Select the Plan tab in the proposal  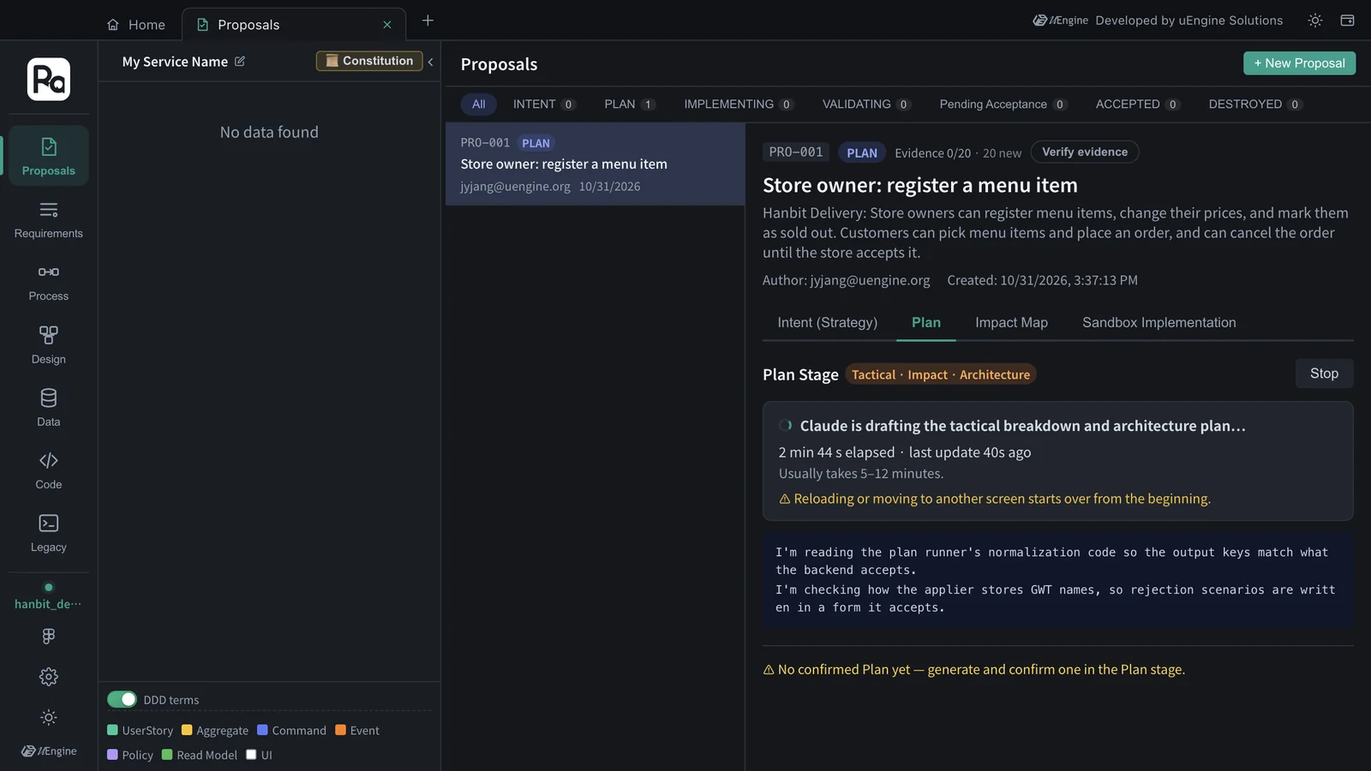(x=926, y=323)
